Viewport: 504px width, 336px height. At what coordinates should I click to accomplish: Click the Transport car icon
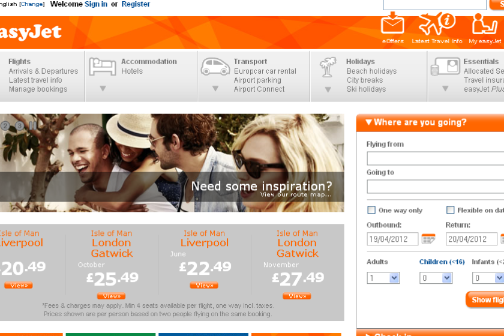click(215, 67)
